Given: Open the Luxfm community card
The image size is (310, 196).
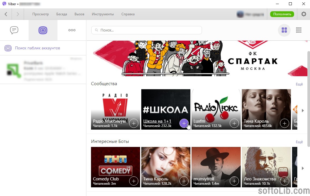Looking at the screenshot, I should click(216, 109).
